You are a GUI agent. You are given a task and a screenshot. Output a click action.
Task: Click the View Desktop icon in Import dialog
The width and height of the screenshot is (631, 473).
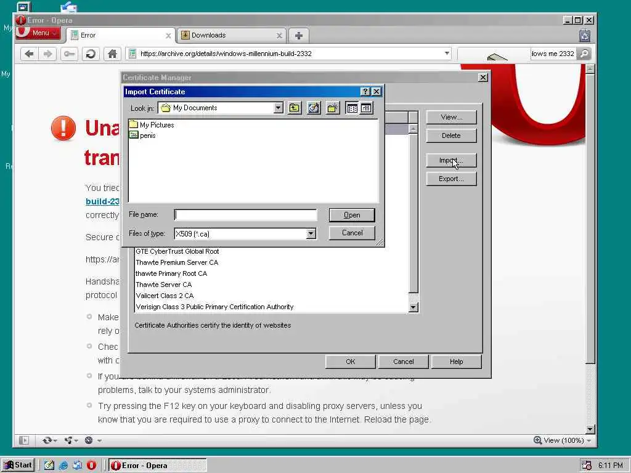coord(314,108)
